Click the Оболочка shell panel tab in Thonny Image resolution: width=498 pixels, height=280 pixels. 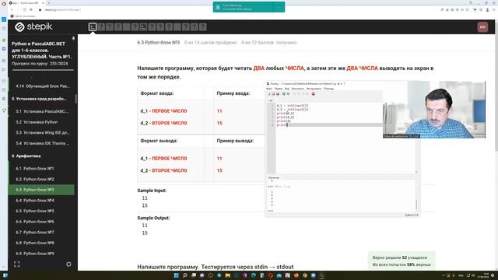274,178
